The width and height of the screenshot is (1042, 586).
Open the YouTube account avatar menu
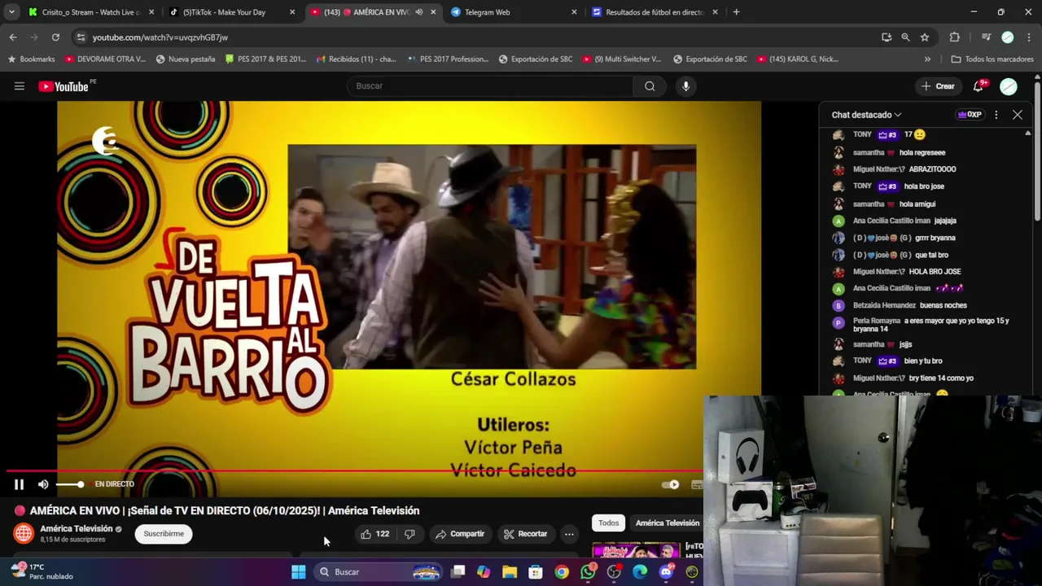(x=1008, y=86)
